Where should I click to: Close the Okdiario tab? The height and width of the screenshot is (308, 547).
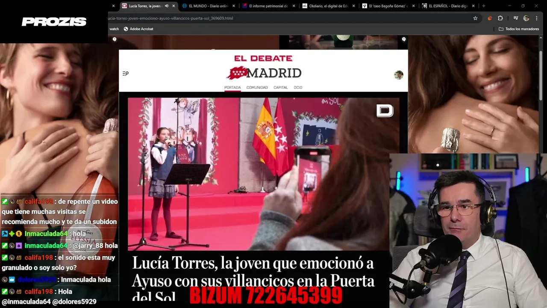tap(353, 6)
